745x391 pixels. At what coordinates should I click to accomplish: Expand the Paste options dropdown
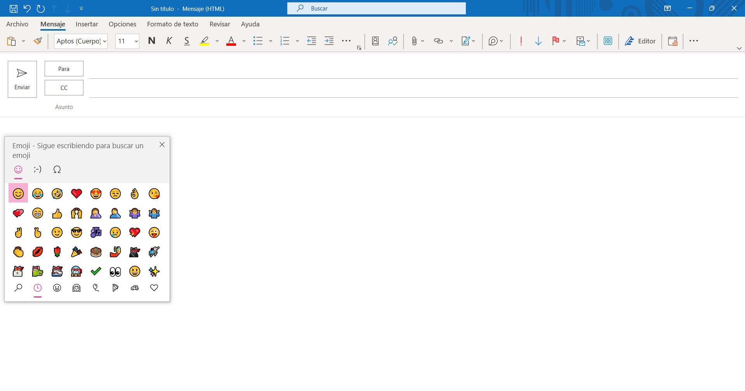pyautogui.click(x=23, y=41)
